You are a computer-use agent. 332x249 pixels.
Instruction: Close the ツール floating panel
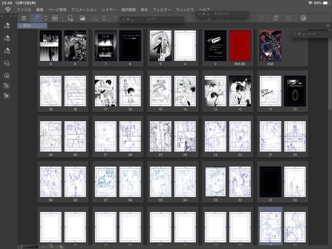(299, 34)
